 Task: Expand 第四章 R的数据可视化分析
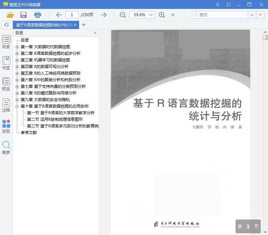pyautogui.click(x=17, y=67)
